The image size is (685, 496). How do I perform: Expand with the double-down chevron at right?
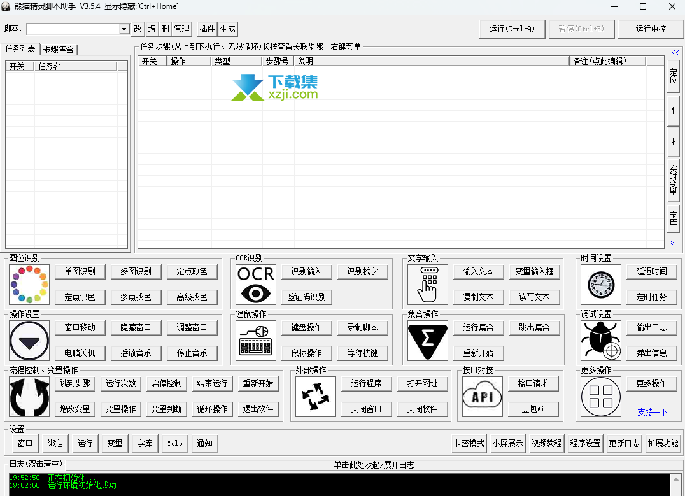(673, 243)
